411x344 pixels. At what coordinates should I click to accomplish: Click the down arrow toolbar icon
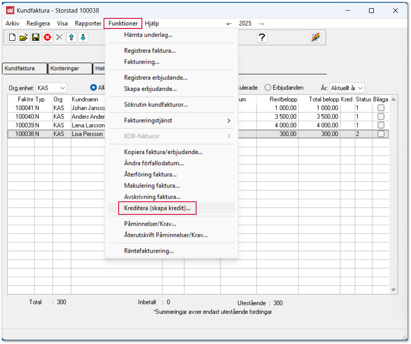pyautogui.click(x=83, y=37)
